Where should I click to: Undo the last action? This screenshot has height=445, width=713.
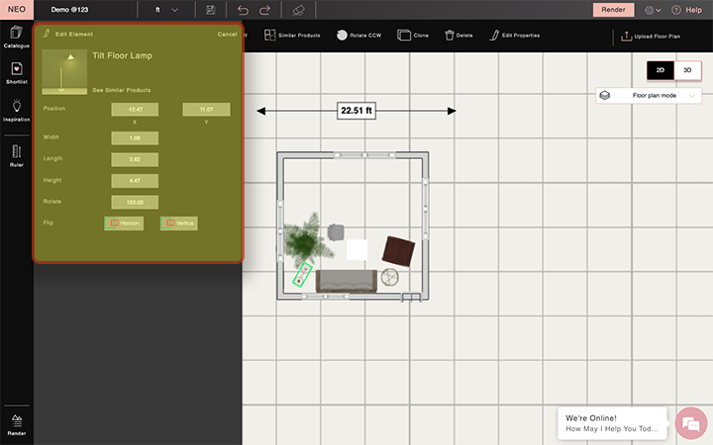[x=243, y=10]
